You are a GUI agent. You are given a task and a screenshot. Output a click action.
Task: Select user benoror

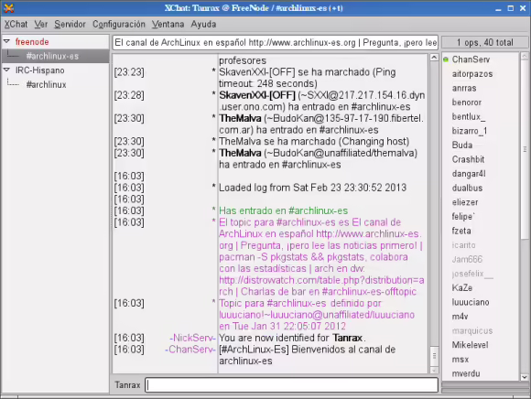(x=467, y=102)
